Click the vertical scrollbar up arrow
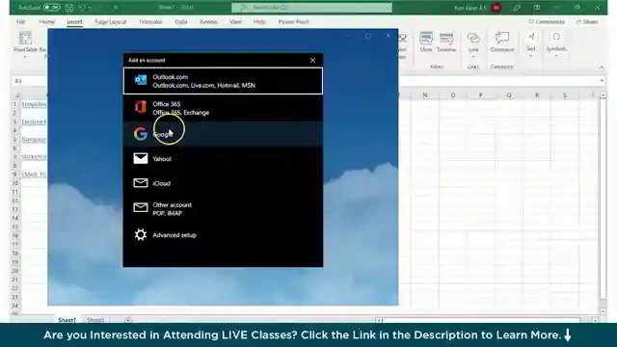The height and width of the screenshot is (347, 617). tap(603, 95)
